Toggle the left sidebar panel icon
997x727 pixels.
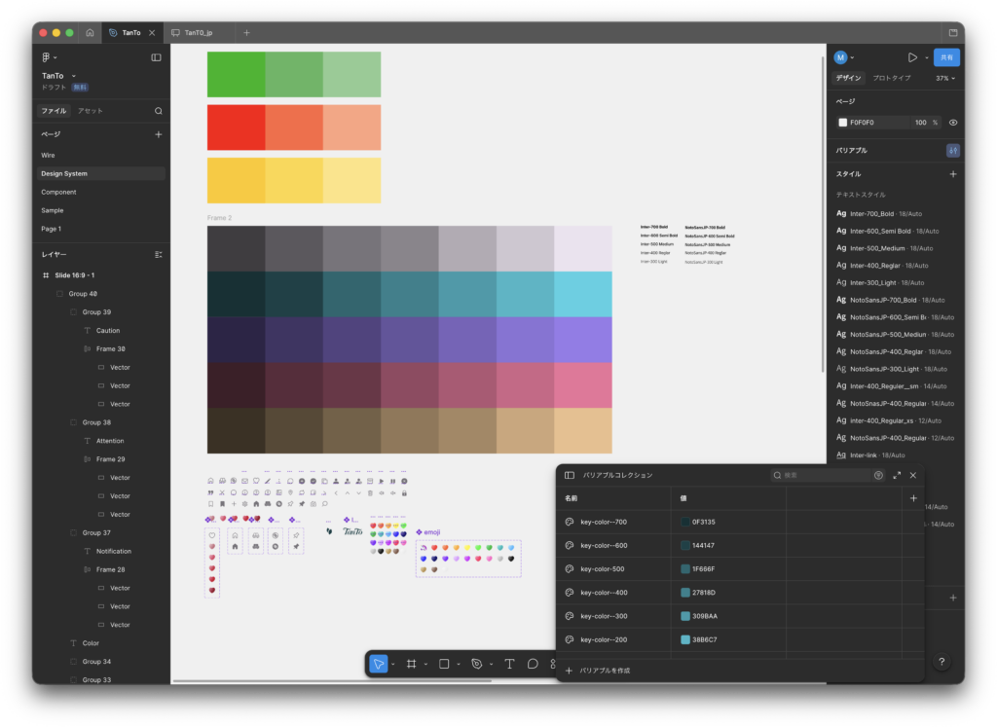(156, 57)
